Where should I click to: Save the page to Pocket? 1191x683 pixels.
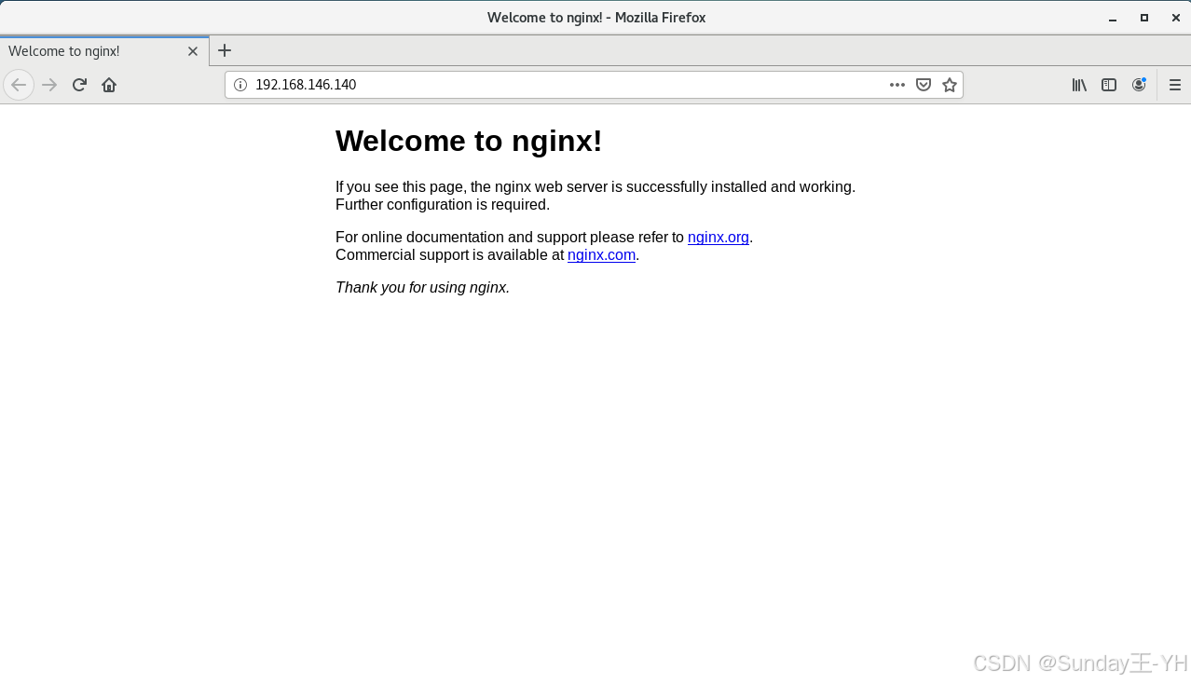click(x=923, y=85)
